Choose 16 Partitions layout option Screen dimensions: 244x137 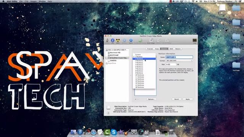pos(144,87)
